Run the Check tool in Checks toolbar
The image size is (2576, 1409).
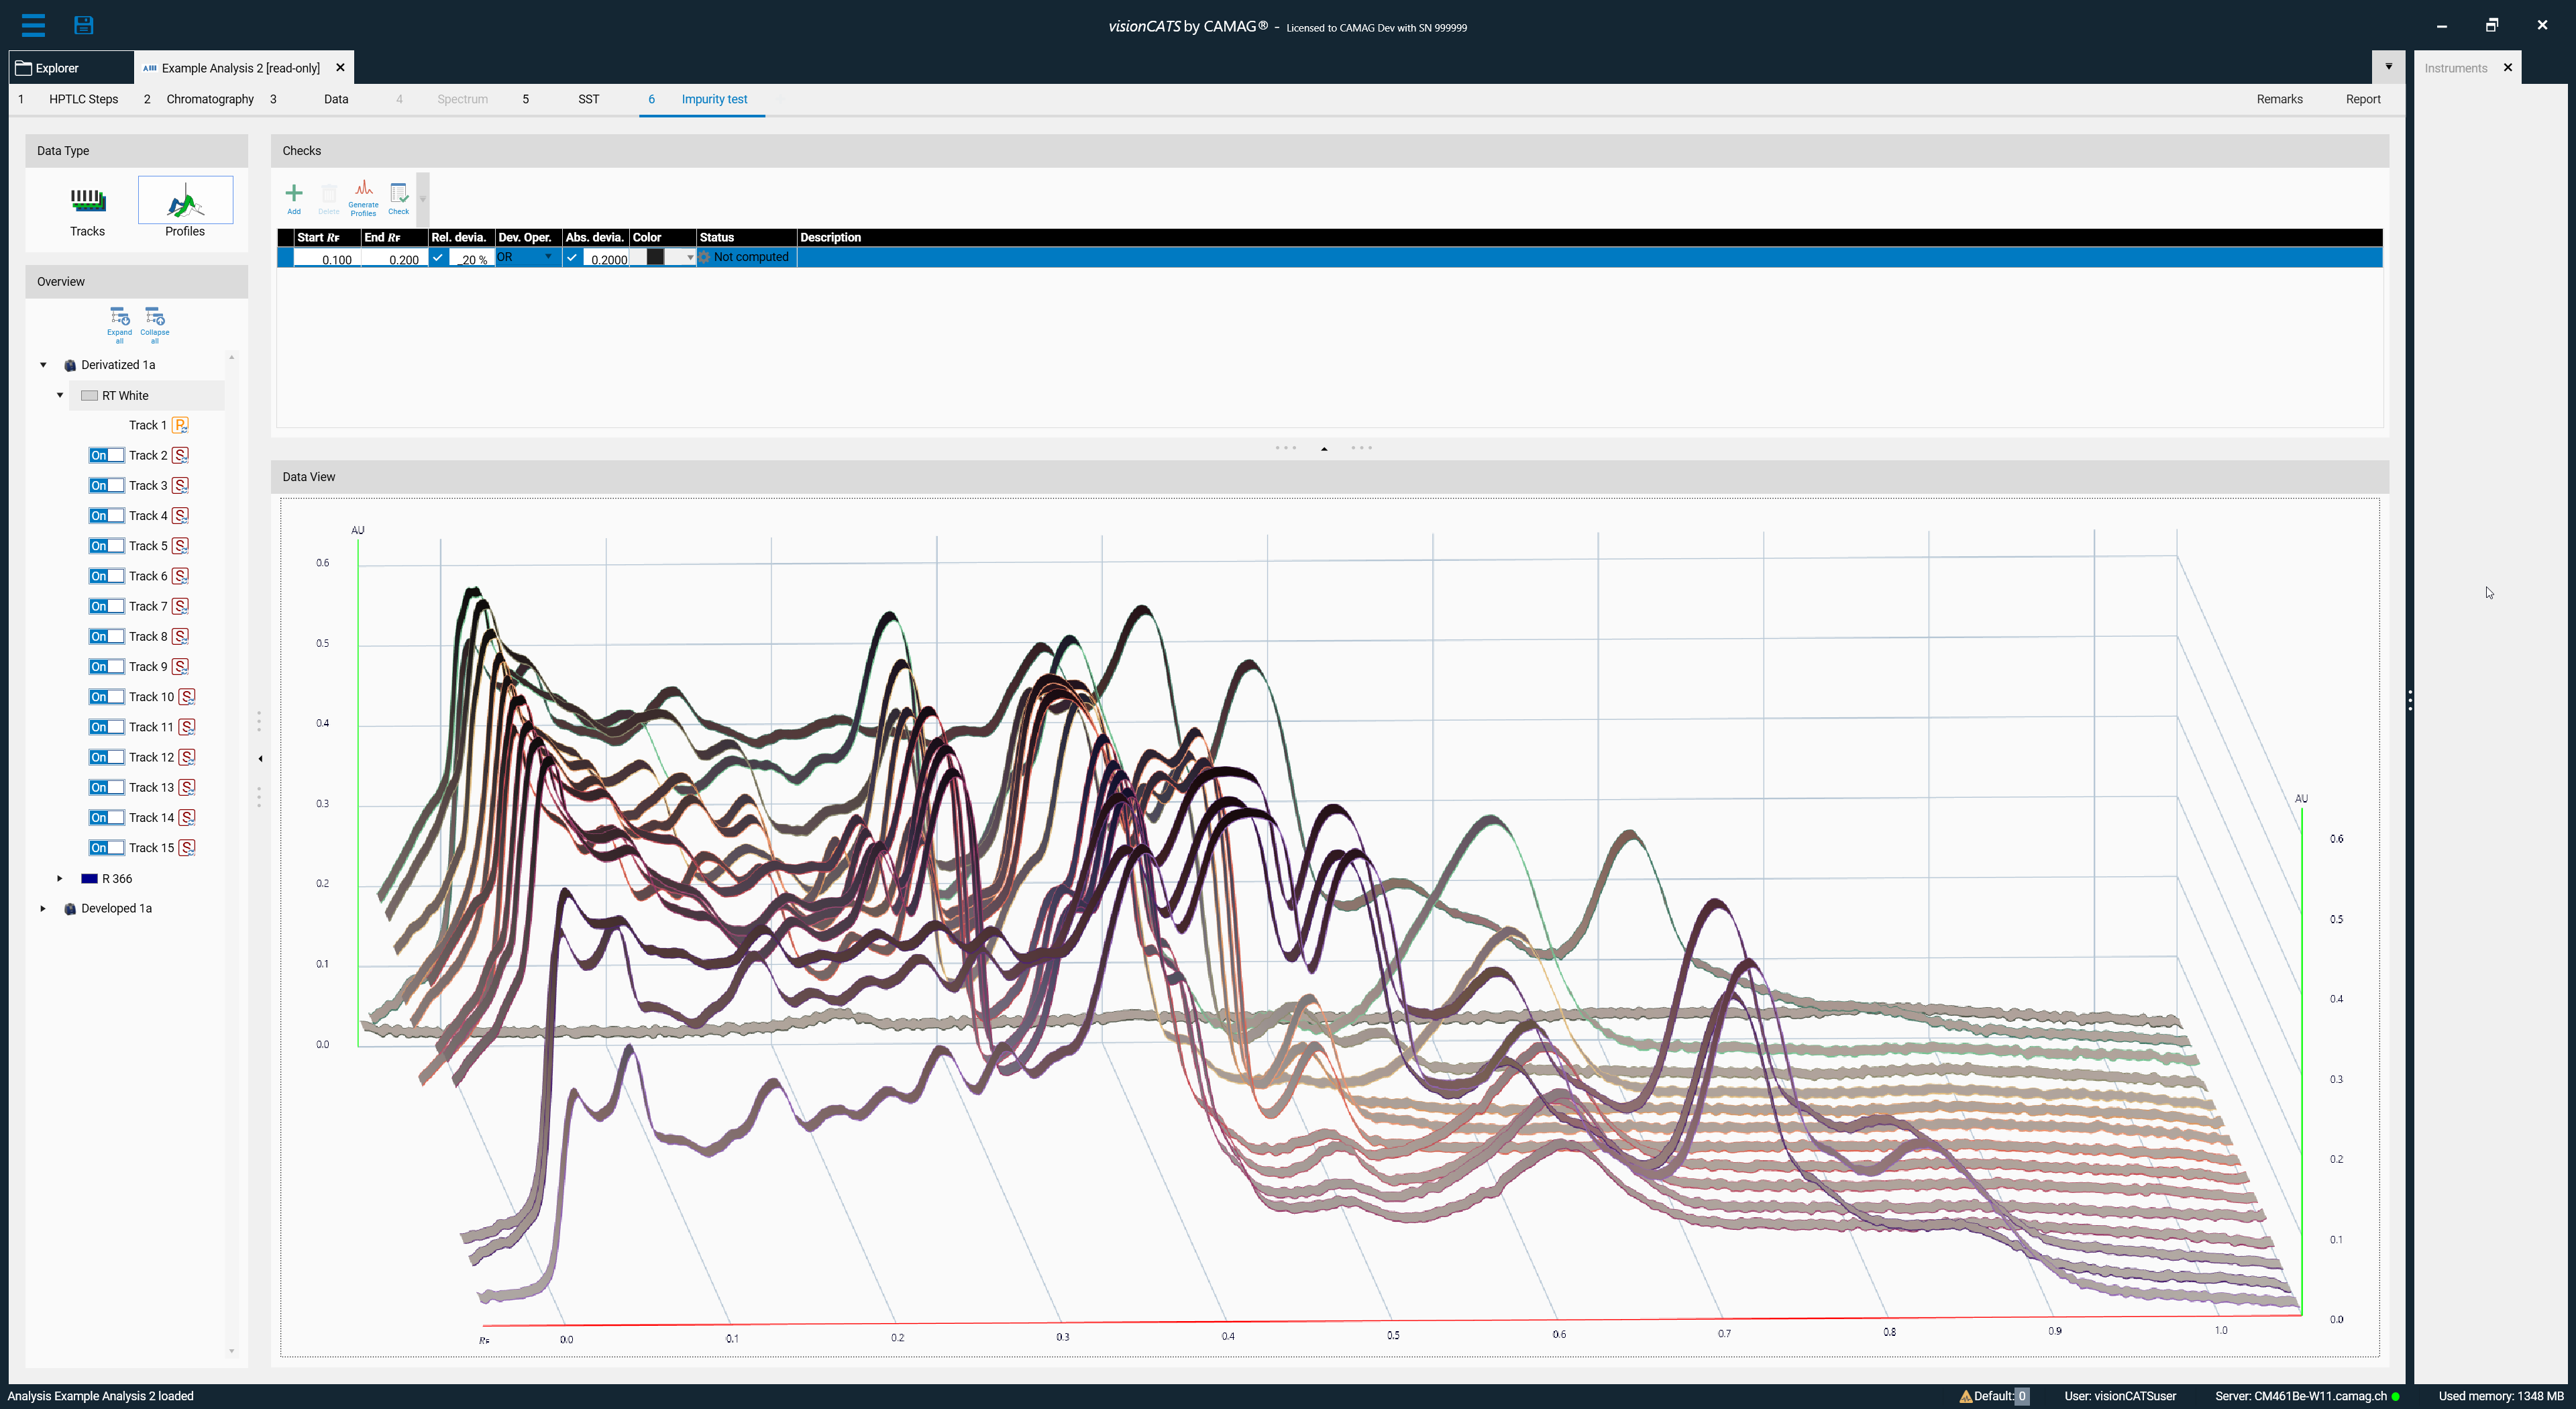[x=398, y=197]
